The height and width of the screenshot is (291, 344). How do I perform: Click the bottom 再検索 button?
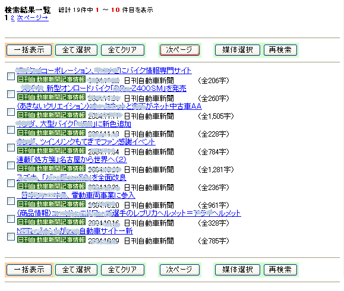click(280, 270)
